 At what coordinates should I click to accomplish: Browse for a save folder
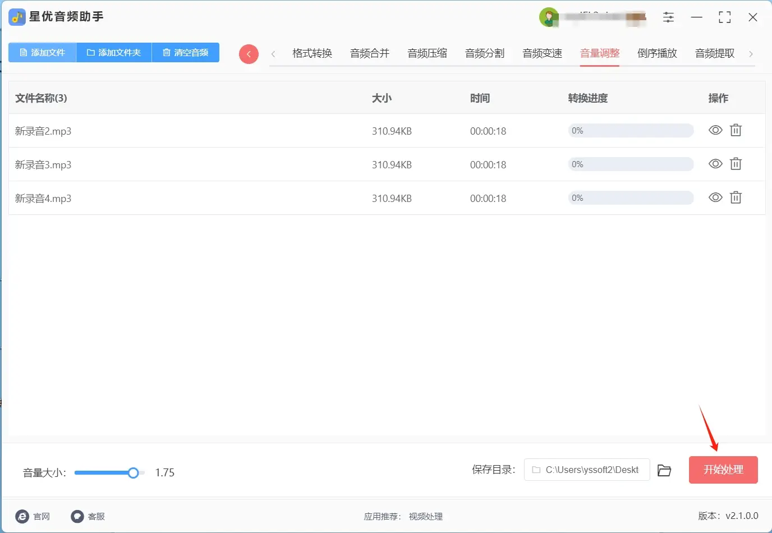664,470
